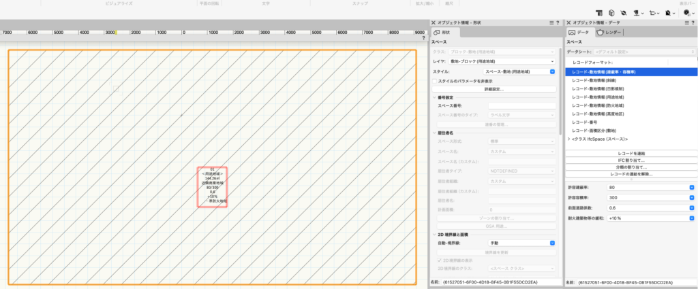Click the レコードを連結 button
The image size is (698, 289).
[630, 153]
